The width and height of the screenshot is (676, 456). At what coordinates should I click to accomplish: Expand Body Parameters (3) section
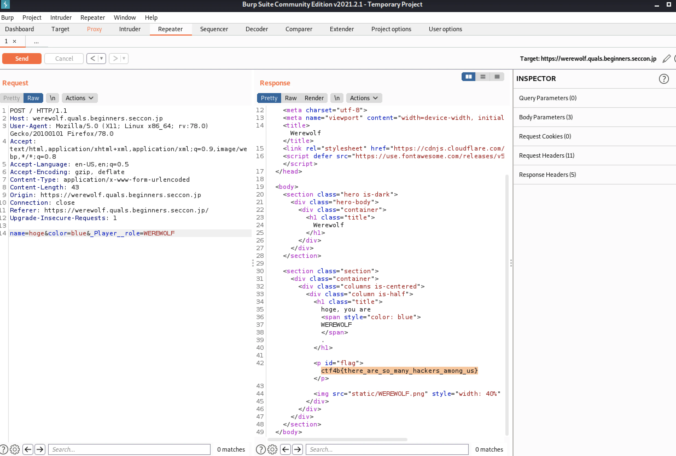click(x=594, y=117)
